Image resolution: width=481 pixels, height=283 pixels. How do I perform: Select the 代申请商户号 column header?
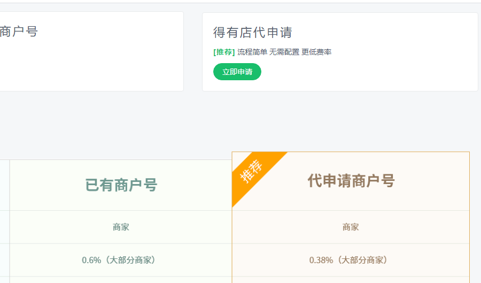click(351, 181)
